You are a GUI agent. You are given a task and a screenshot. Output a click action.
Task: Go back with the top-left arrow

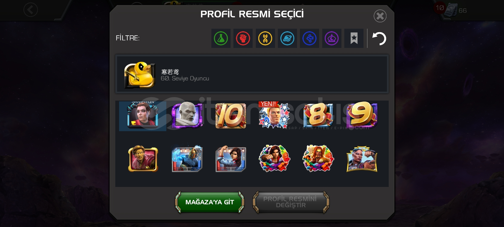click(31, 10)
